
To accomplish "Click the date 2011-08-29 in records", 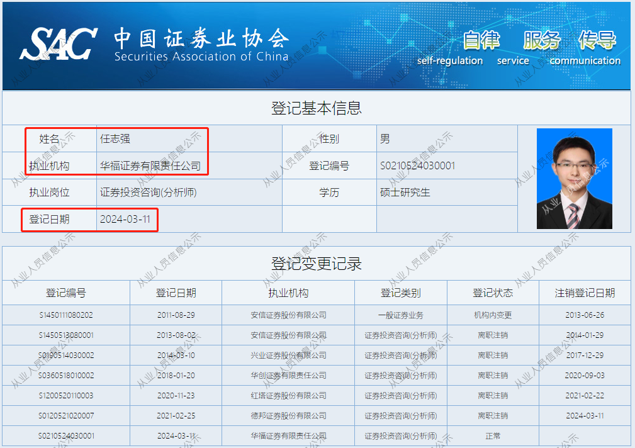I will [176, 315].
